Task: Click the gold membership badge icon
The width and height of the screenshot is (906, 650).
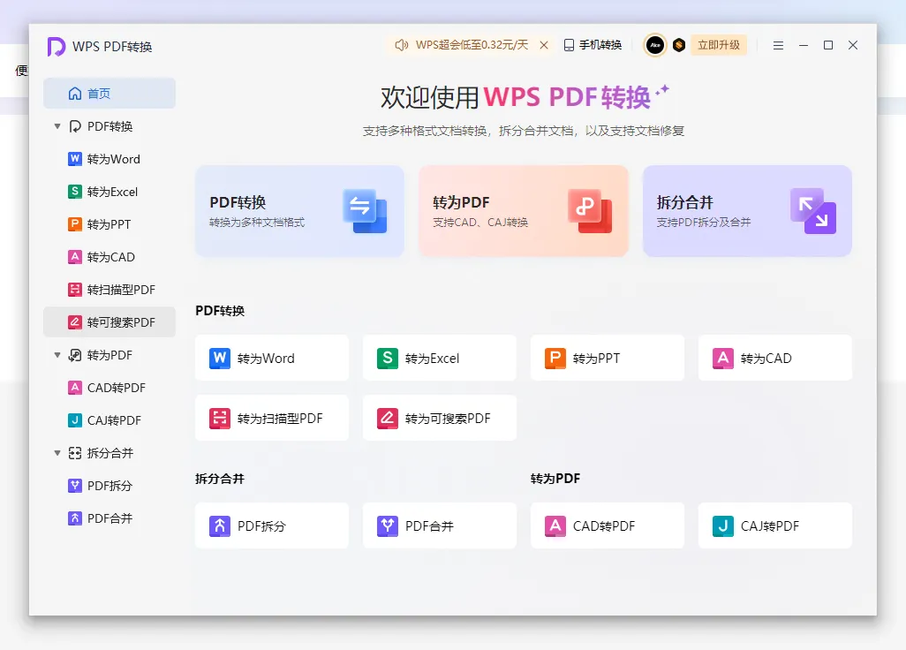Action: [679, 45]
